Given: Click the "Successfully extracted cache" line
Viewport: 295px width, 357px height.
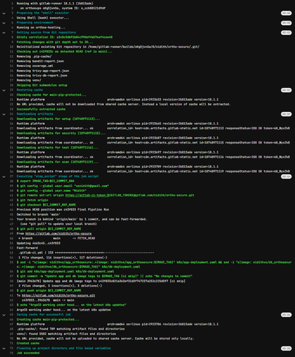Looking at the screenshot, I should click(x=41, y=109).
